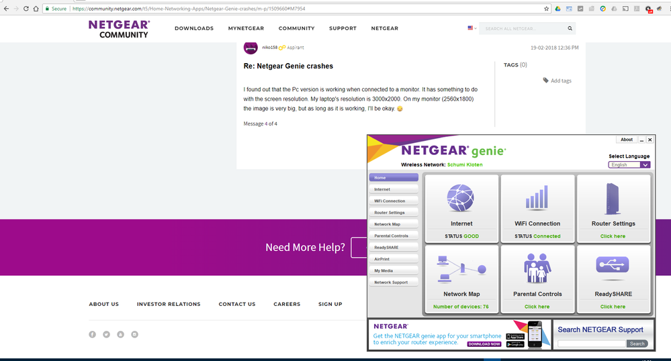The image size is (671, 361).
Task: Click 'Number of devices: 76' text
Action: [461, 307]
